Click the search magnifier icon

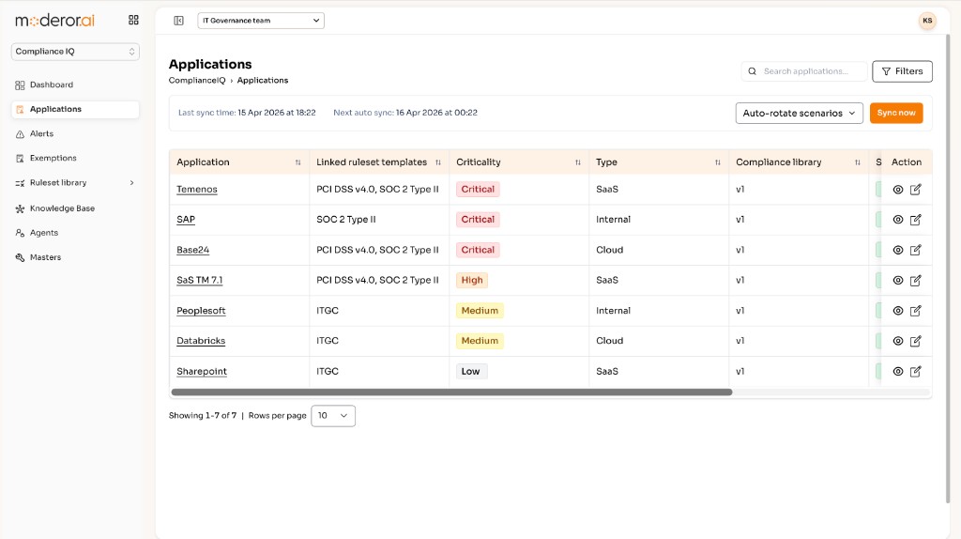(752, 71)
